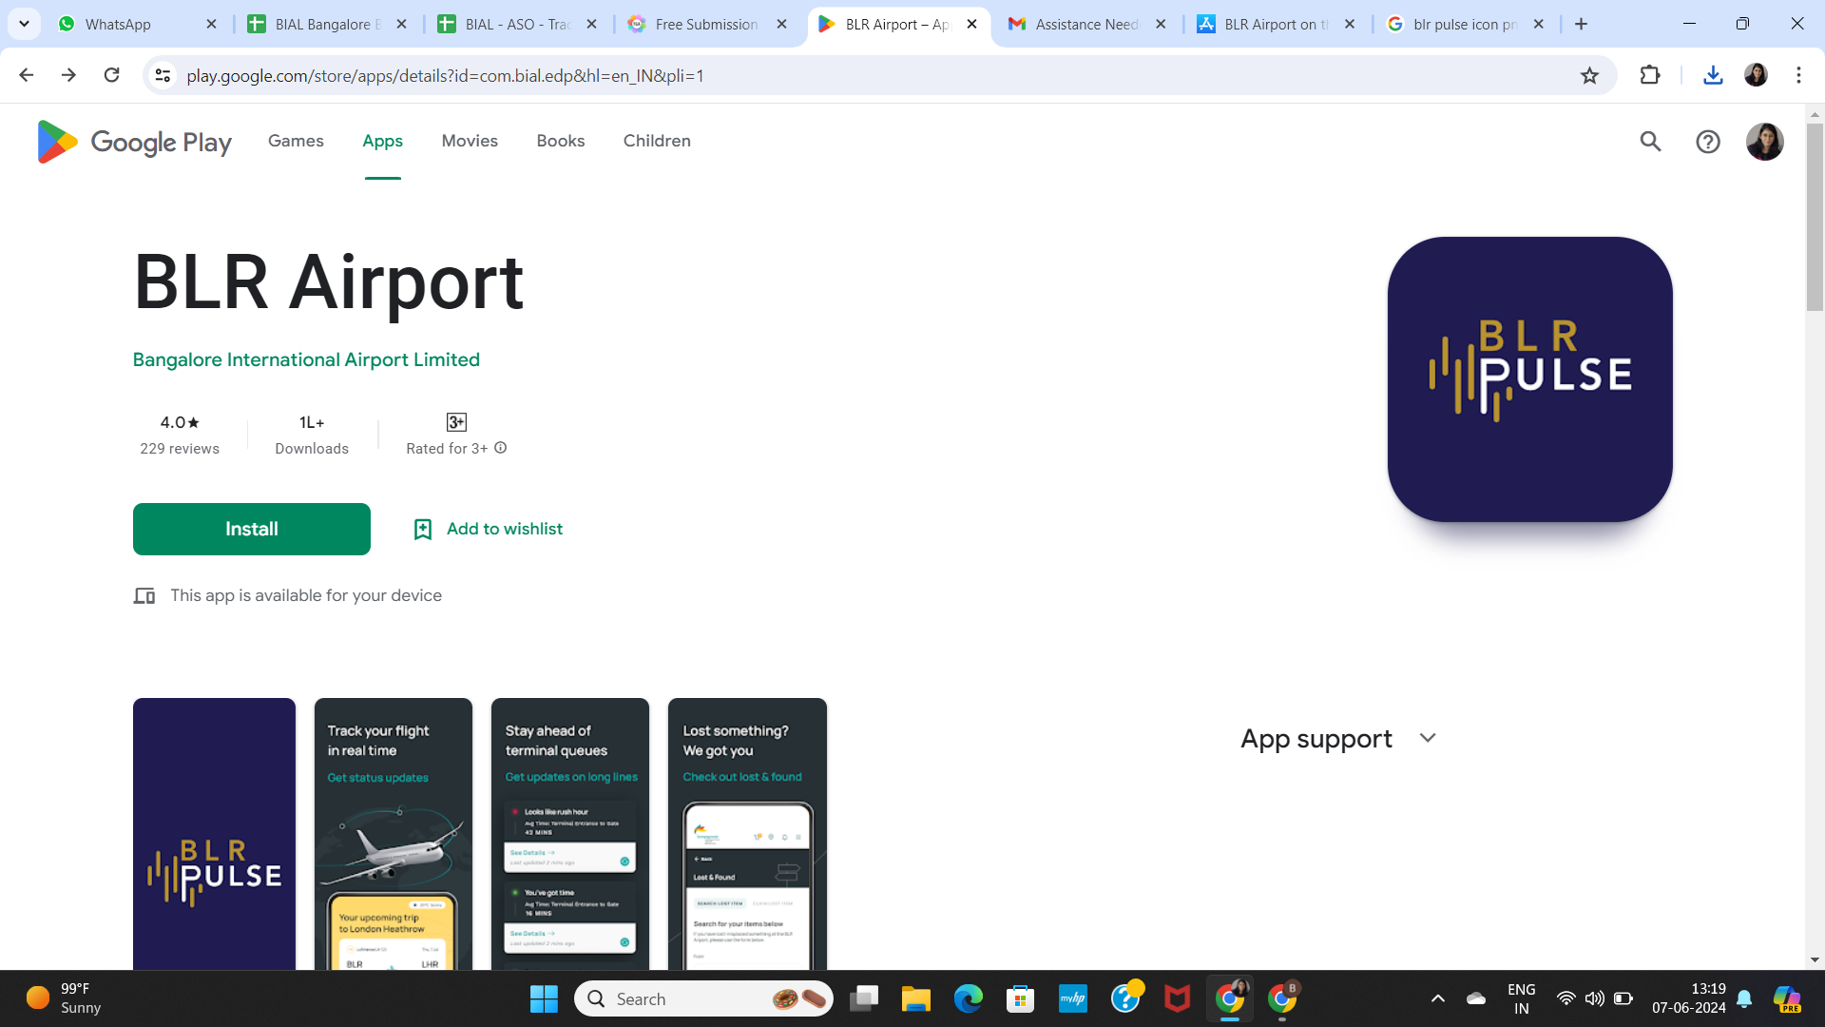1825x1027 pixels.
Task: Click the 99°F Sunny weather widget
Action: tap(64, 998)
